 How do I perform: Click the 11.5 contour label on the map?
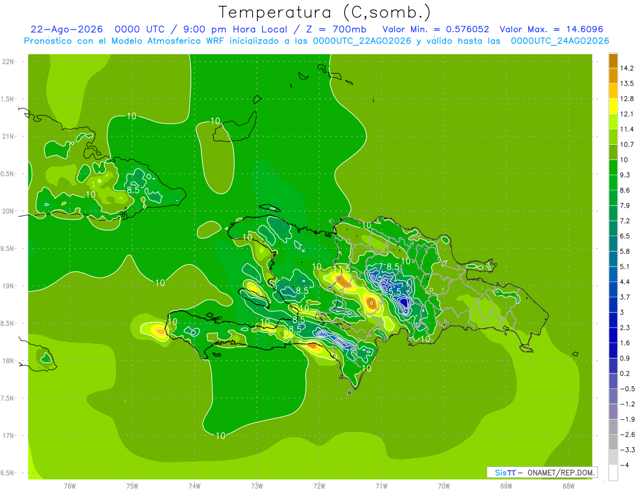click(341, 269)
